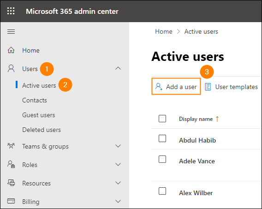The width and height of the screenshot is (262, 209).
Task: Select the checkbox for Alex Wilber
Action: [162, 191]
